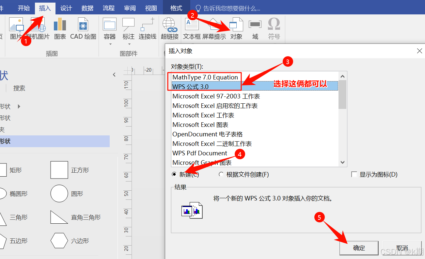Click the object list scrollbar thumb
425x259 pixels.
(x=342, y=95)
